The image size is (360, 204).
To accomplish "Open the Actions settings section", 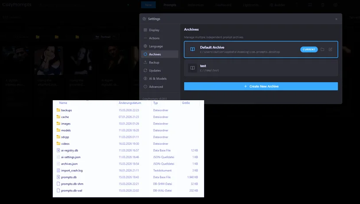I will [159, 38].
